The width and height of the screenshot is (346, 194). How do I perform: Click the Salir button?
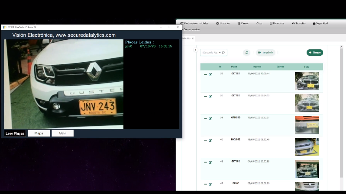(x=62, y=133)
